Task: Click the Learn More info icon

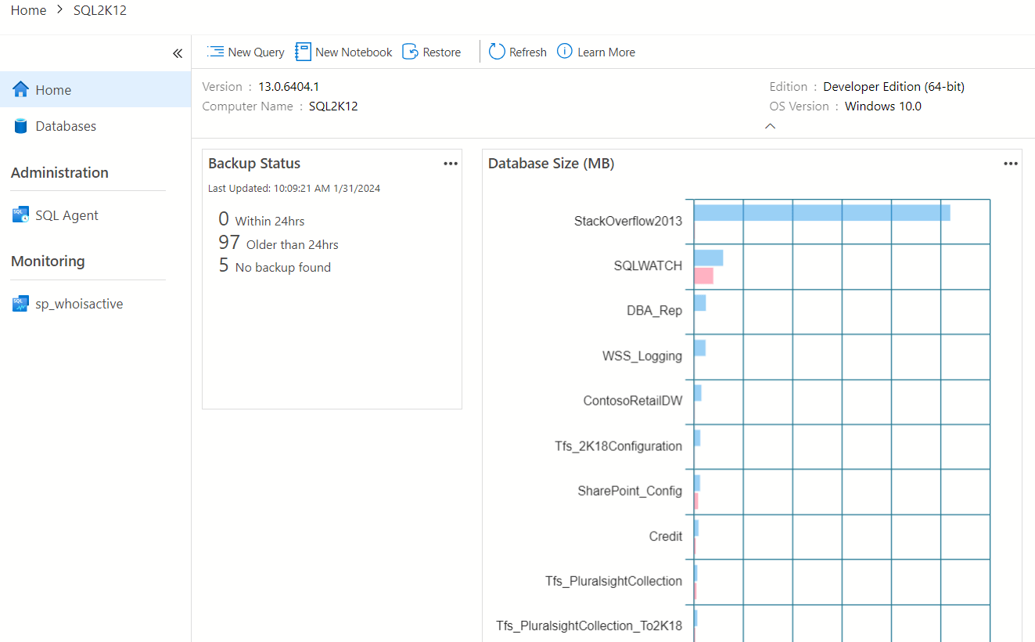Action: tap(565, 52)
